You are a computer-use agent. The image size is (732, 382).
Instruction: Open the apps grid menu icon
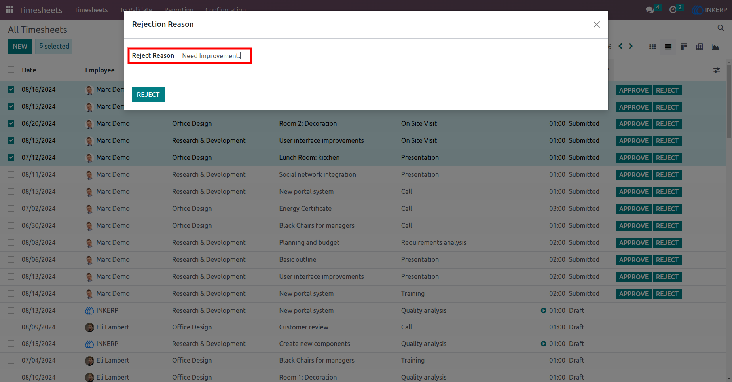click(x=9, y=10)
